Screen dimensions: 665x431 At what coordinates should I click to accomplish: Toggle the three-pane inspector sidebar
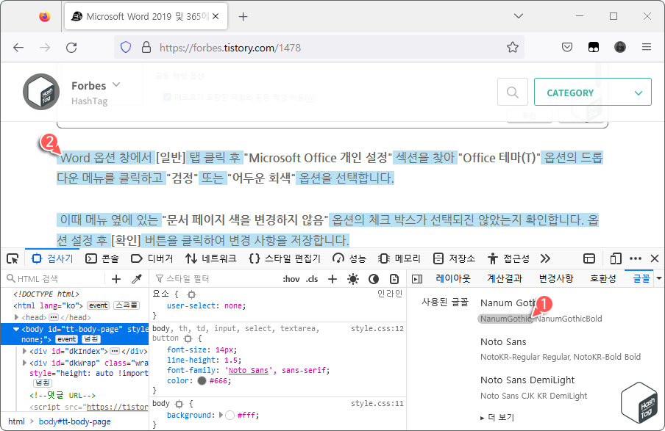417,278
